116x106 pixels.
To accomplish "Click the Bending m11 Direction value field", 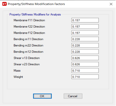I will (85, 39).
